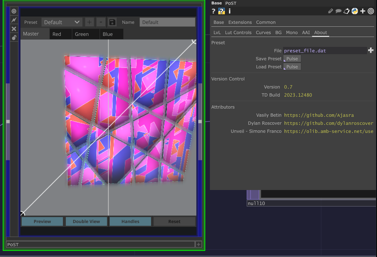Toggle the Handles button
This screenshot has width=377, height=257.
pos(130,221)
